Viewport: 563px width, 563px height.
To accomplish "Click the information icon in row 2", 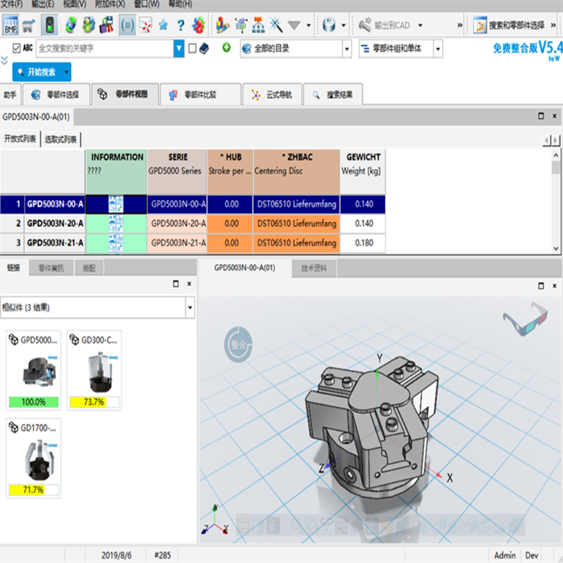I will click(115, 223).
